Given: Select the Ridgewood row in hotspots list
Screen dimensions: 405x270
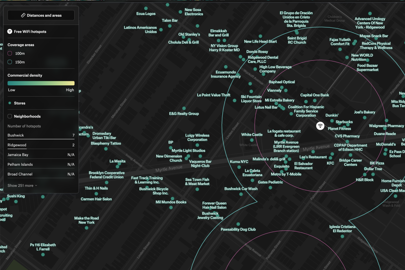Looking at the screenshot, I should (x=41, y=145).
